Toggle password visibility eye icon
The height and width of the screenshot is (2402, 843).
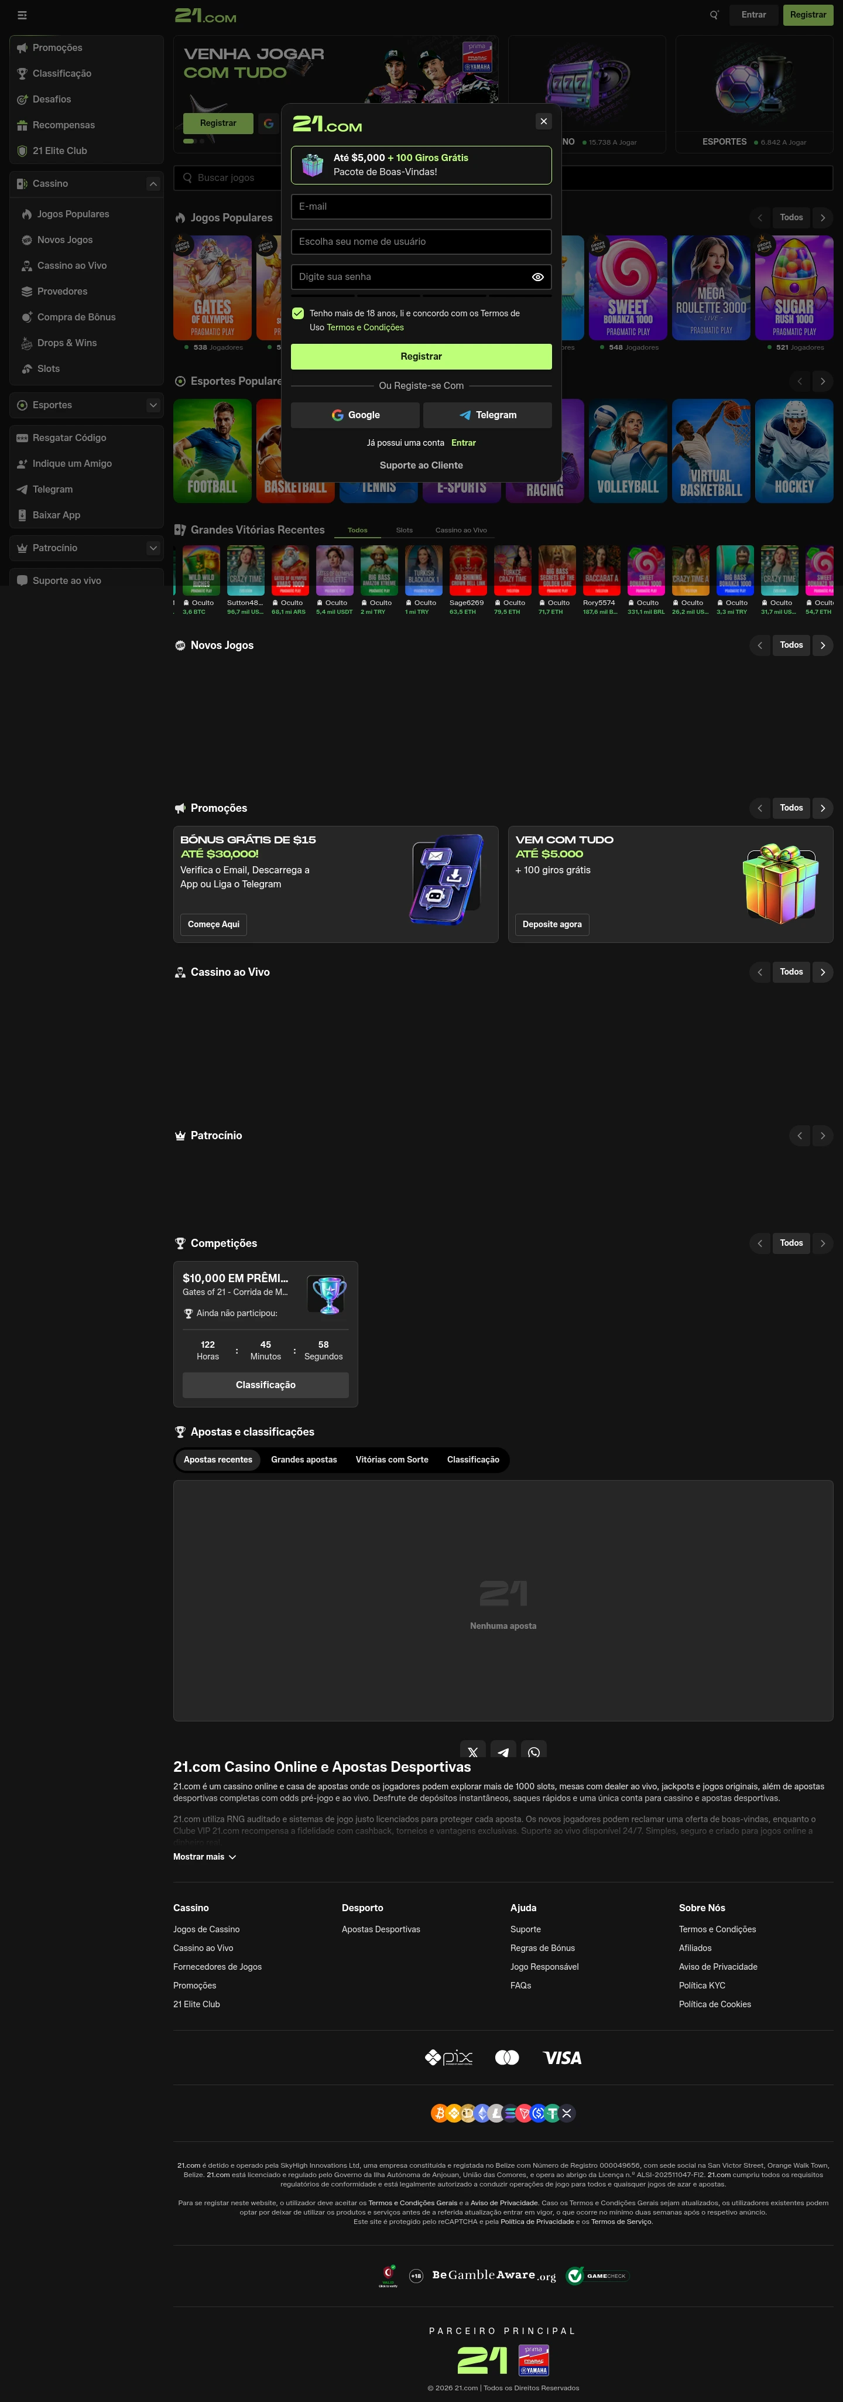pos(537,277)
